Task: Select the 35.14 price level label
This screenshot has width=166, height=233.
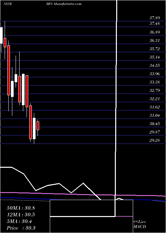Action: 155,57
